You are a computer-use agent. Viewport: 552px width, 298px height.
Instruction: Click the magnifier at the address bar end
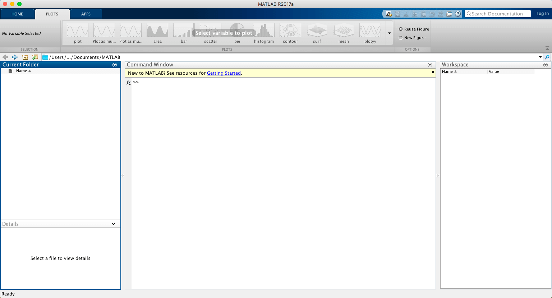click(x=547, y=57)
